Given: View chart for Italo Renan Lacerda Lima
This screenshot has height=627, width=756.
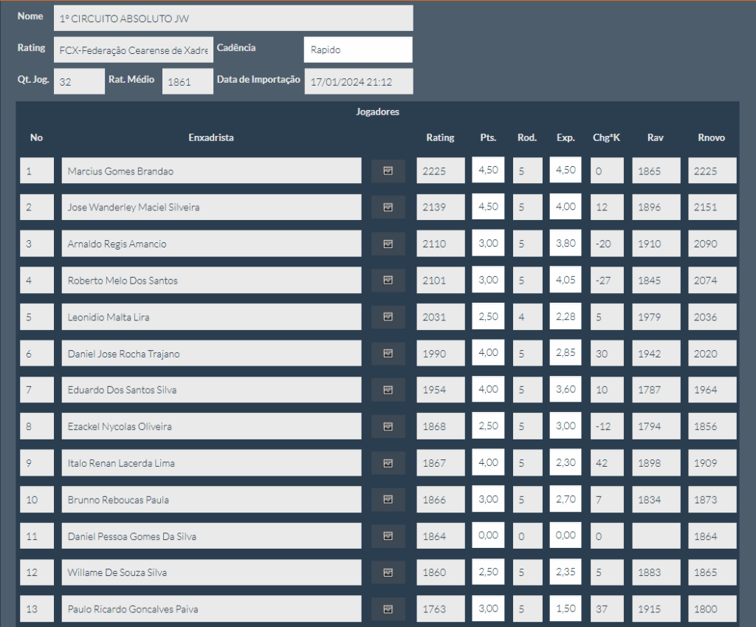Looking at the screenshot, I should click(388, 463).
